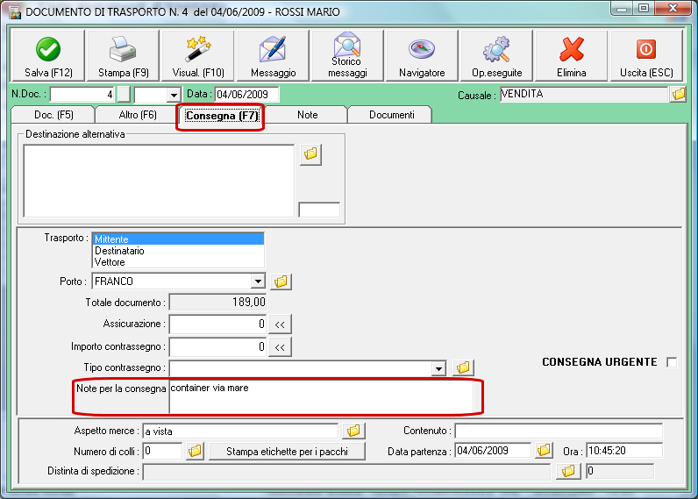Open the Note tab

(x=307, y=115)
